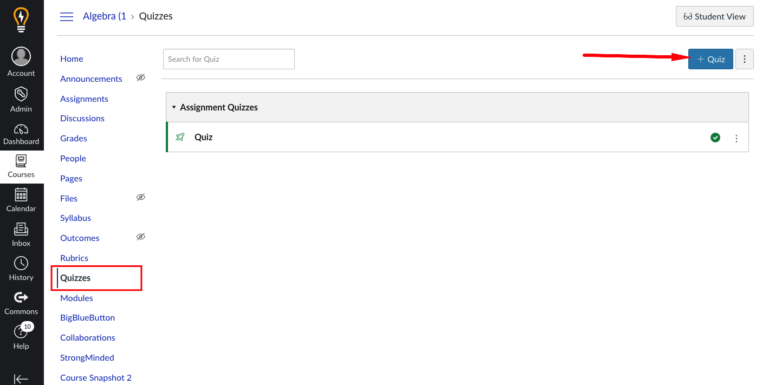Open the Inbox icon

tap(21, 230)
